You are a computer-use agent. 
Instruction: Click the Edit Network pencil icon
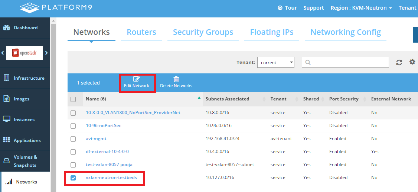click(x=136, y=79)
